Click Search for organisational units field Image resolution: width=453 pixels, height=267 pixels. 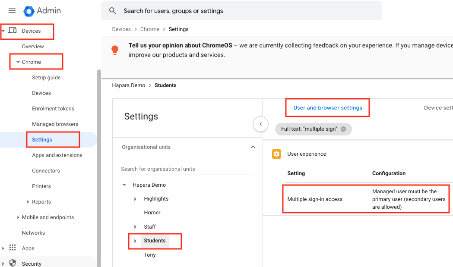click(x=187, y=169)
